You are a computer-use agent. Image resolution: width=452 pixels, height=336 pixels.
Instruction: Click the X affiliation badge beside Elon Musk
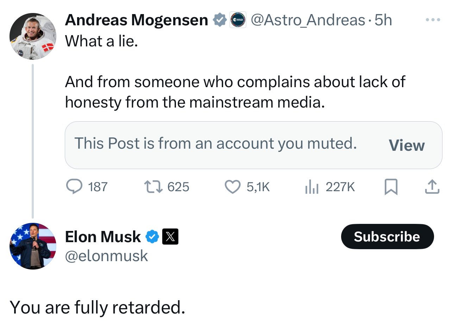[x=170, y=237]
